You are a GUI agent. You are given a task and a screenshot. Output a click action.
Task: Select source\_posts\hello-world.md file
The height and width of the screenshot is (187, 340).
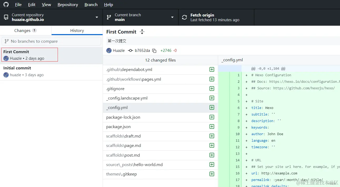[x=160, y=164]
